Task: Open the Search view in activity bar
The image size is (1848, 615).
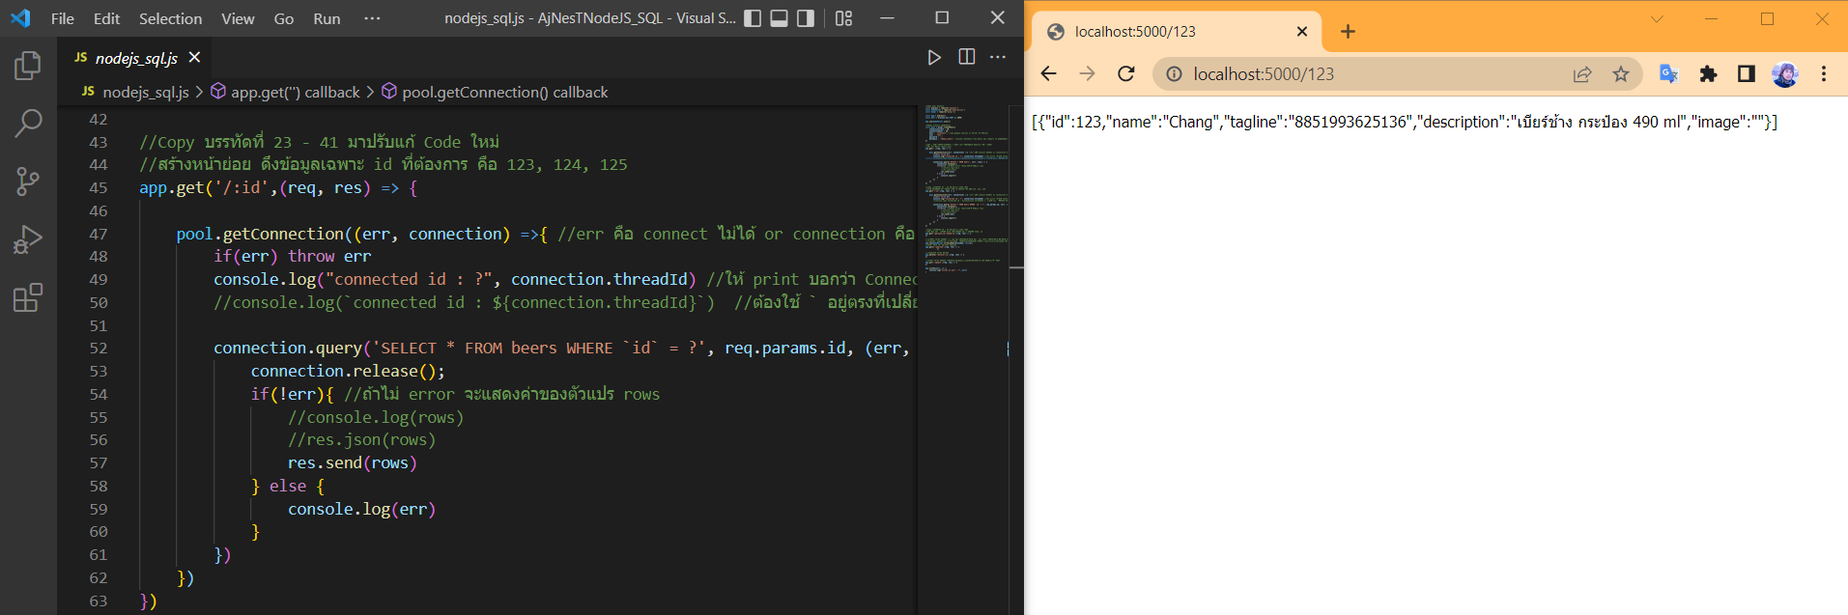Action: [28, 124]
